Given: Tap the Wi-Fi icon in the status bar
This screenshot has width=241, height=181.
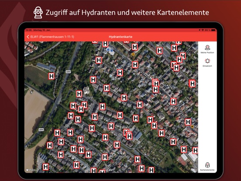Looking at the screenshot, I should tap(203, 30).
